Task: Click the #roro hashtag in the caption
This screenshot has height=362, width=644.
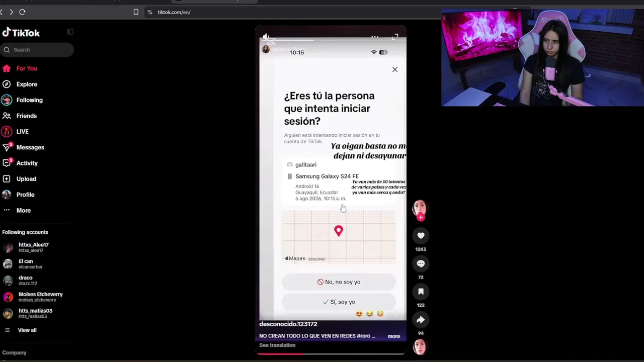Action: click(363, 336)
